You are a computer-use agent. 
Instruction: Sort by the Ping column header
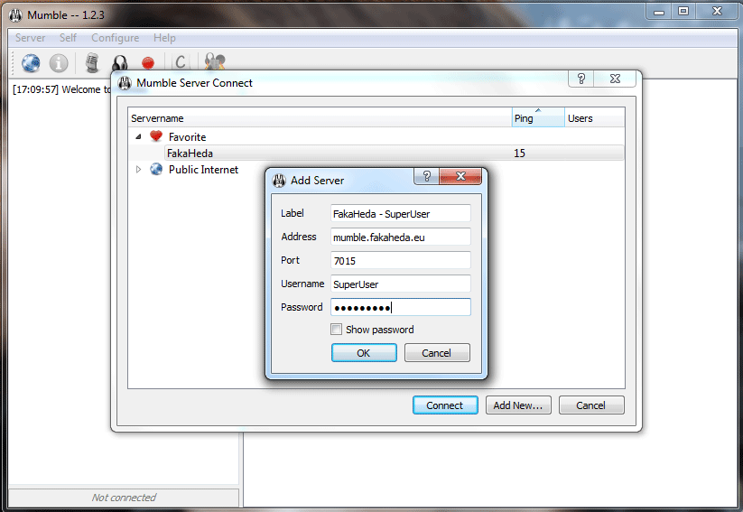(538, 117)
